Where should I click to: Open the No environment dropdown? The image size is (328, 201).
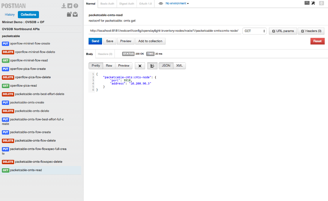pos(177,3)
